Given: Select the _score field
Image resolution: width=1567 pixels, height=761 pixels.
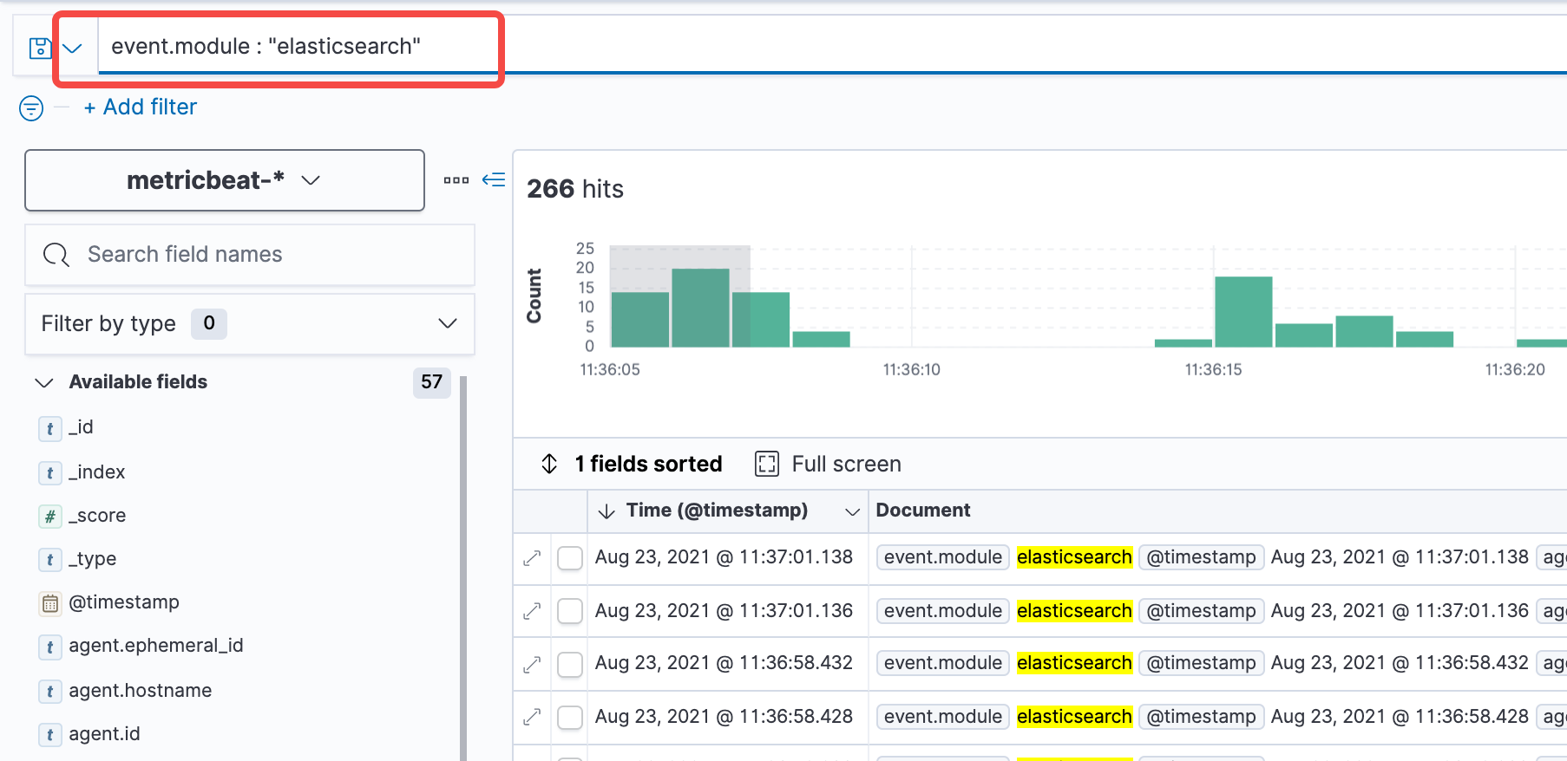Looking at the screenshot, I should click(x=97, y=516).
